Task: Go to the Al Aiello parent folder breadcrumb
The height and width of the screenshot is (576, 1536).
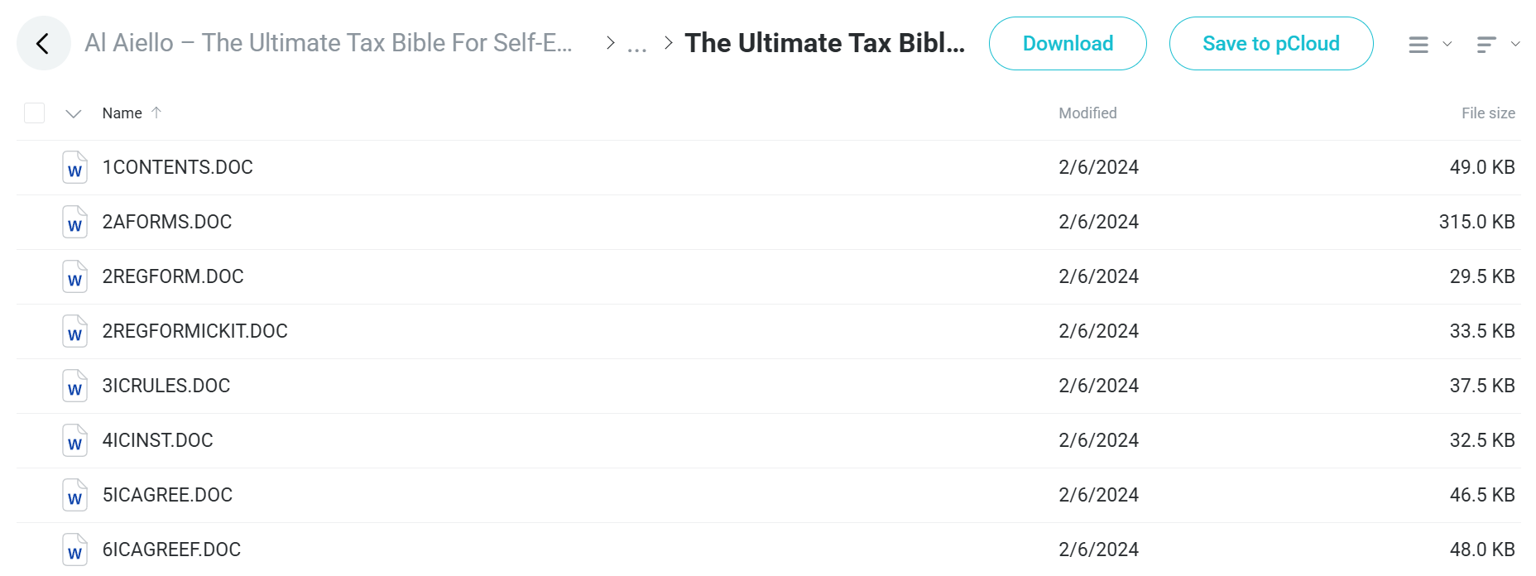Action: click(x=329, y=43)
